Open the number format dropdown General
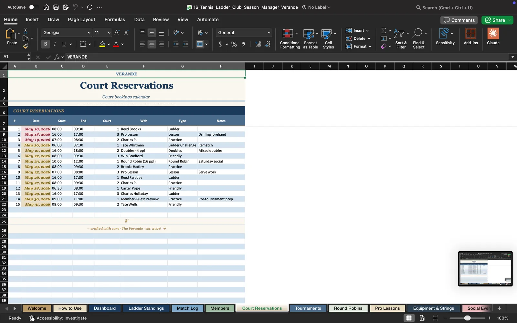The height and width of the screenshot is (323, 517). [x=244, y=33]
